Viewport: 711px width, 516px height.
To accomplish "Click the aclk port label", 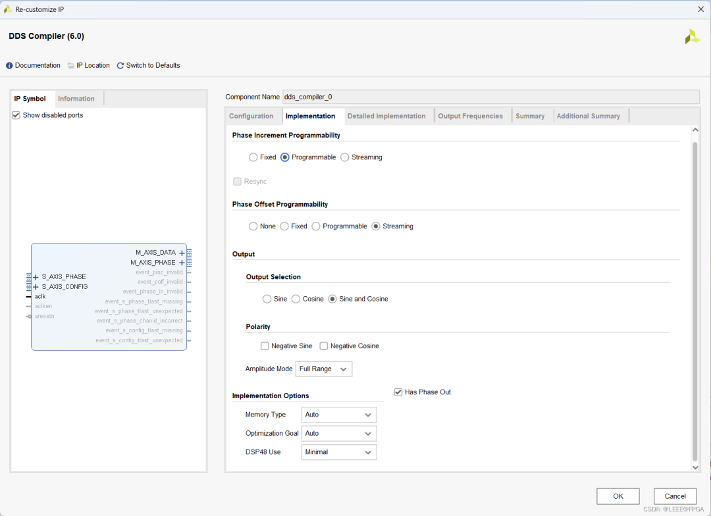I will point(40,297).
